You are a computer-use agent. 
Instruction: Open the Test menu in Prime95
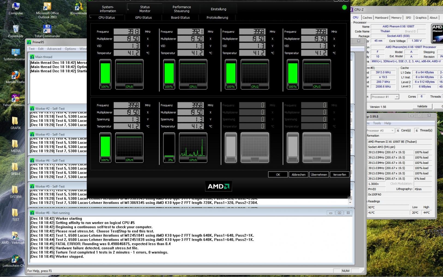coord(32,49)
